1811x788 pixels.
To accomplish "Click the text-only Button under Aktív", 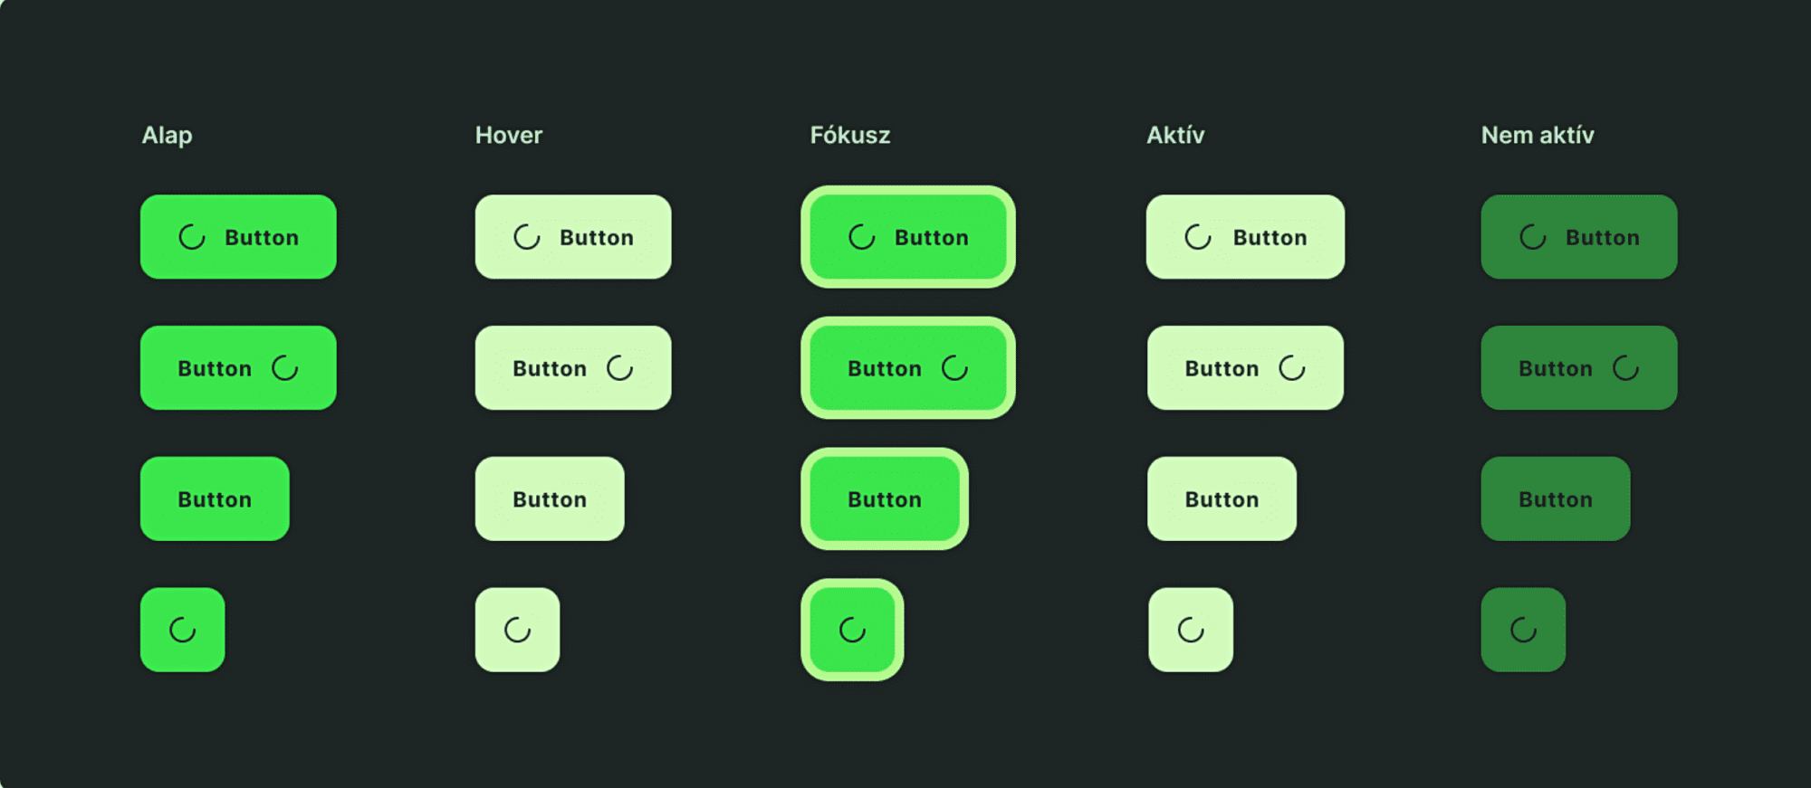I will click(1222, 498).
